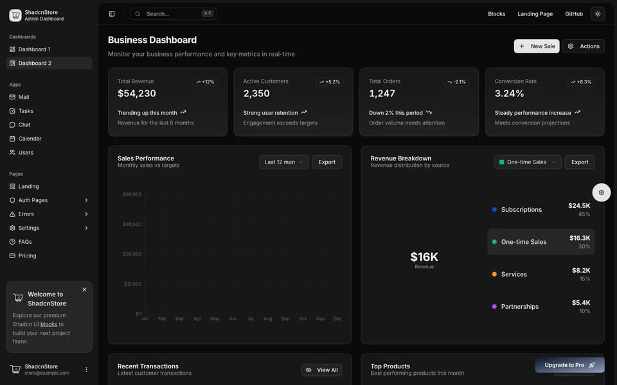Click the New Sale button

click(536, 46)
